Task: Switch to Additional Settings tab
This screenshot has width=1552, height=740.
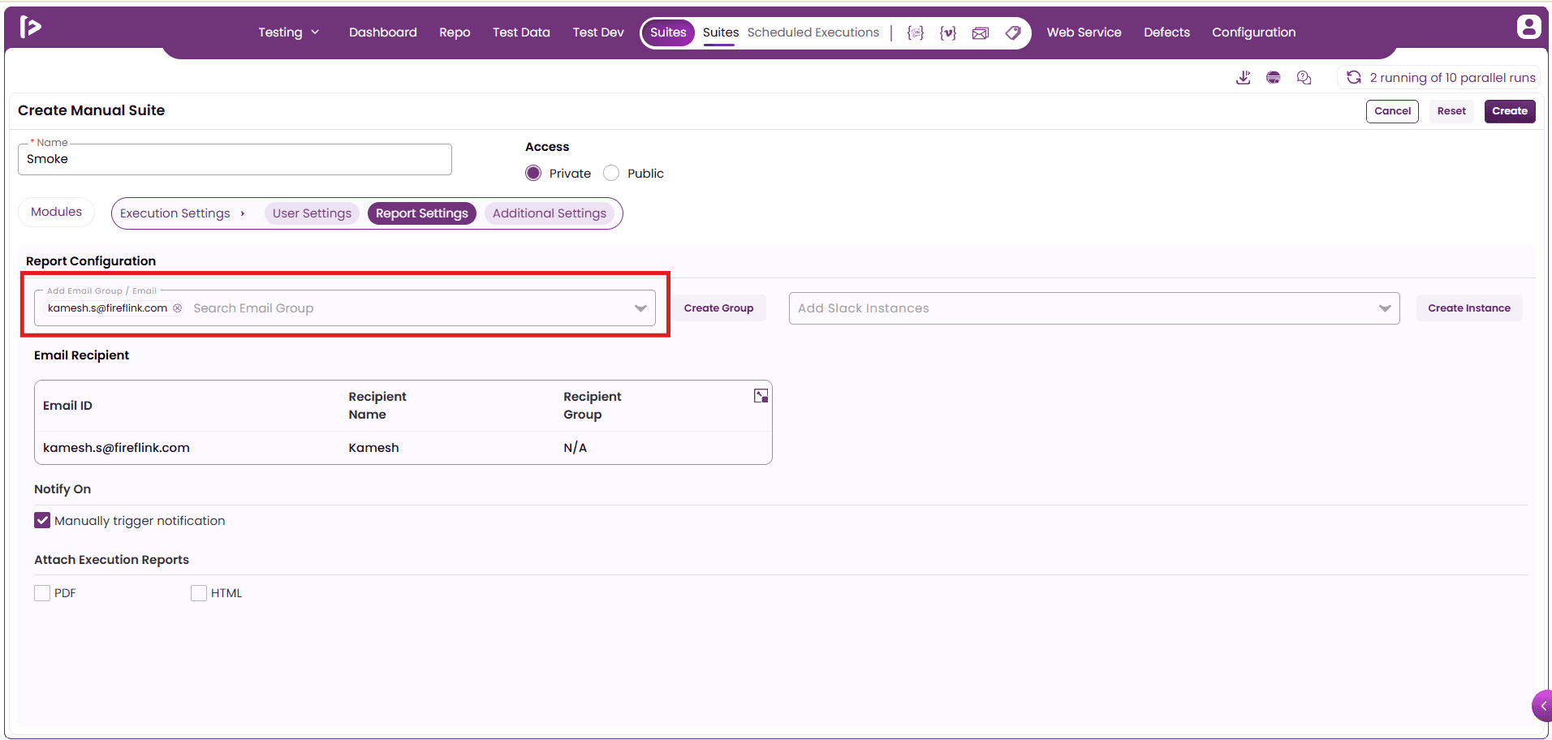Action: click(550, 213)
